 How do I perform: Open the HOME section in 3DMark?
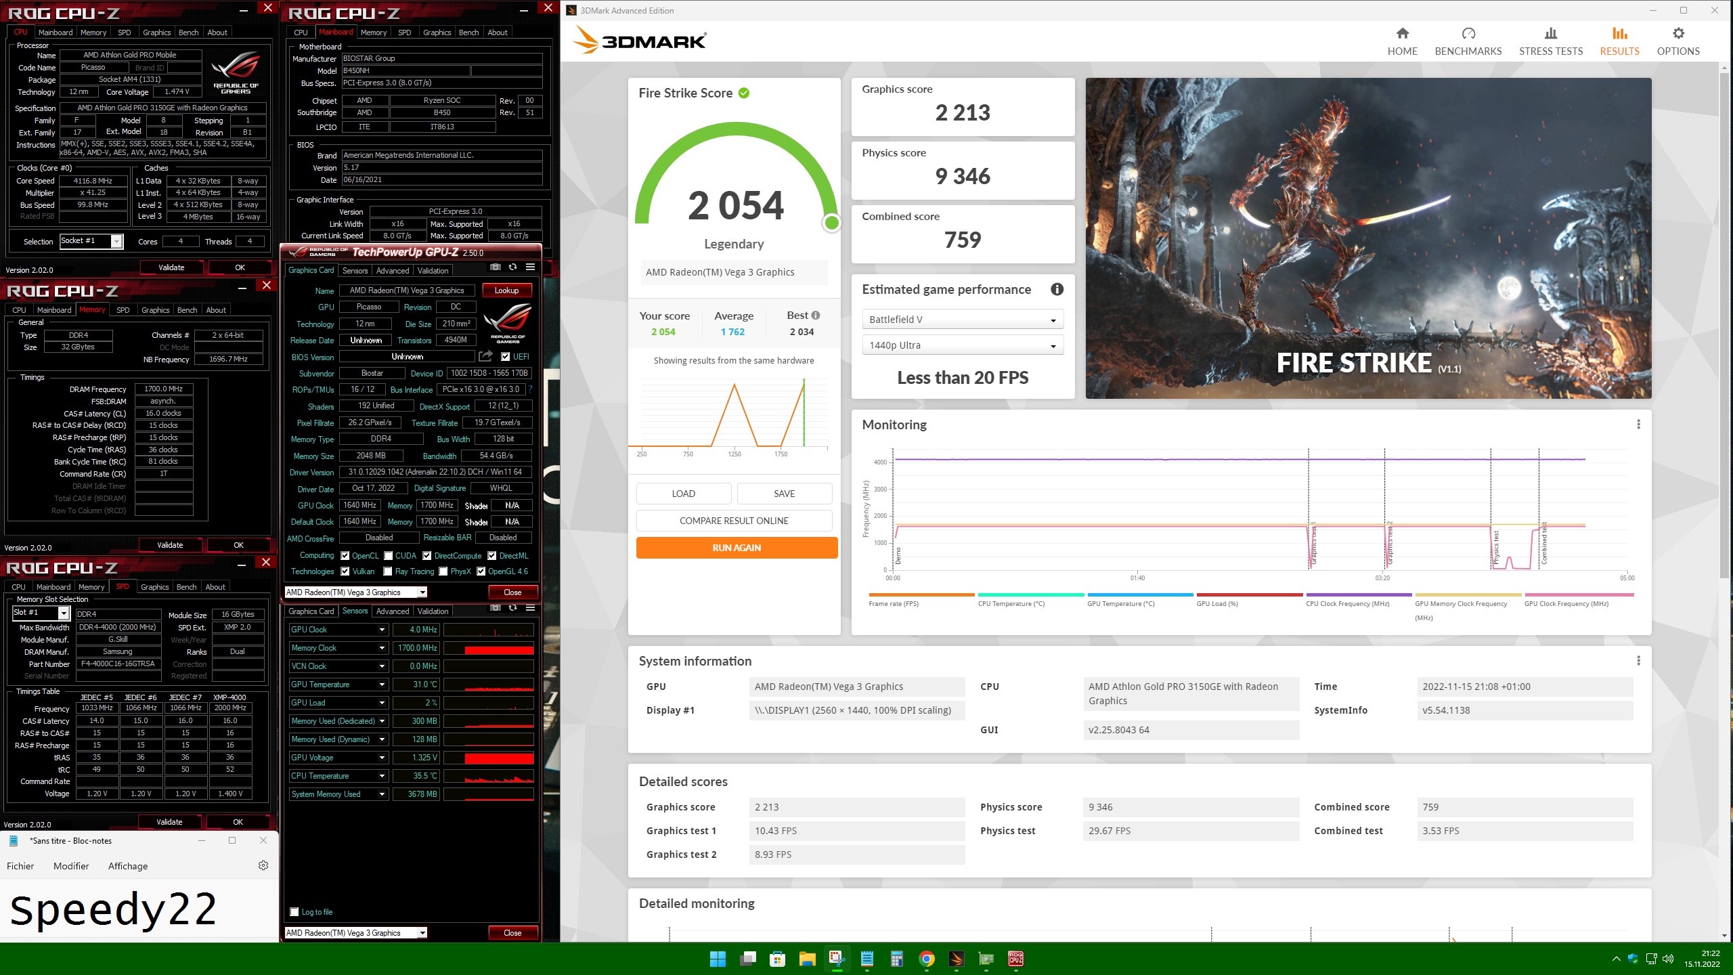1402,41
